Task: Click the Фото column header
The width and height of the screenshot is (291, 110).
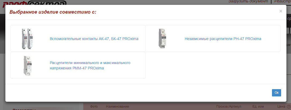Action: tap(94, 107)
